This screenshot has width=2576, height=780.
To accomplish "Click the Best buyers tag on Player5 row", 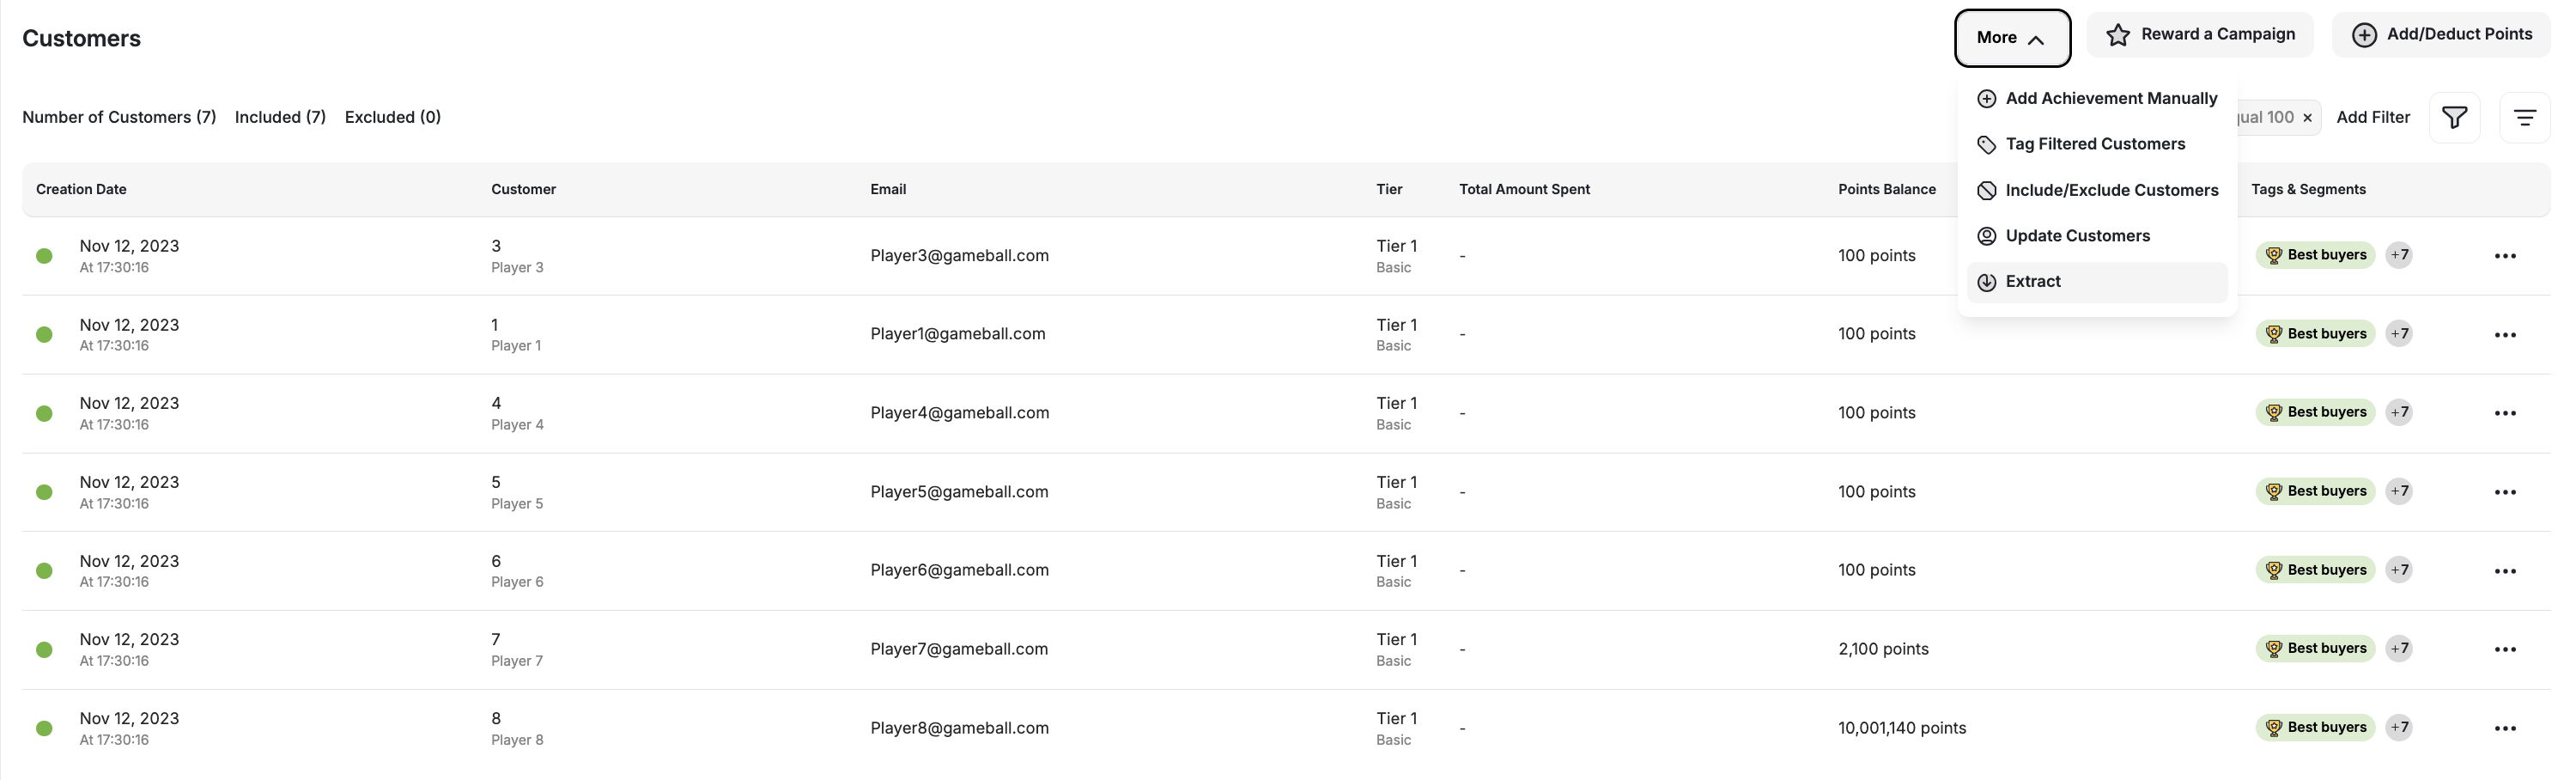I will 2315,490.
